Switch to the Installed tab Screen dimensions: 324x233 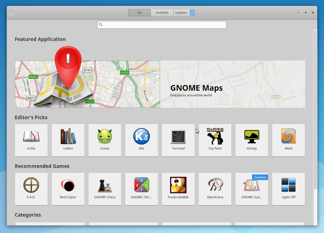(x=162, y=13)
